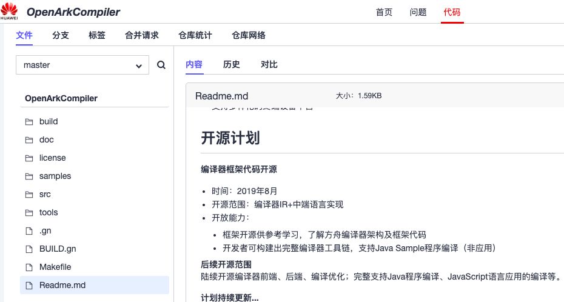Viewport: 564px width, 302px height.
Task: Open the BUILD.gn file
Action: tap(58, 249)
